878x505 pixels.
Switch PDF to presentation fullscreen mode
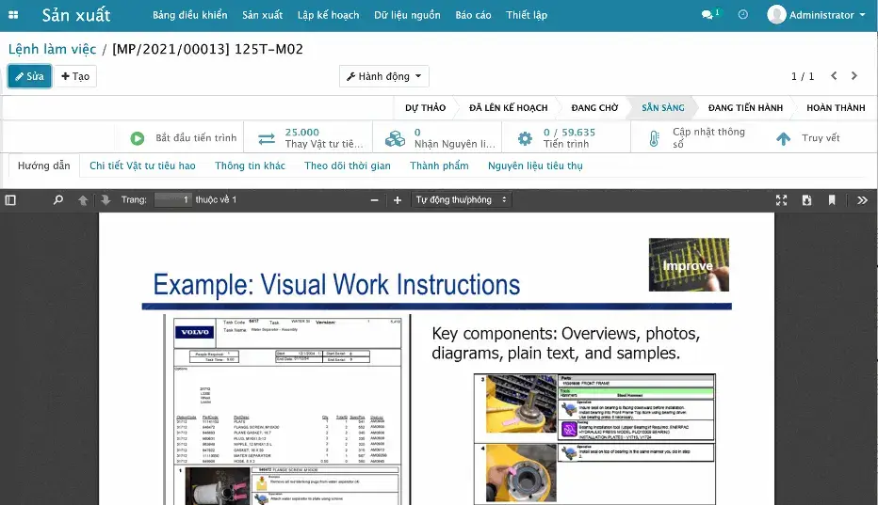tap(781, 200)
